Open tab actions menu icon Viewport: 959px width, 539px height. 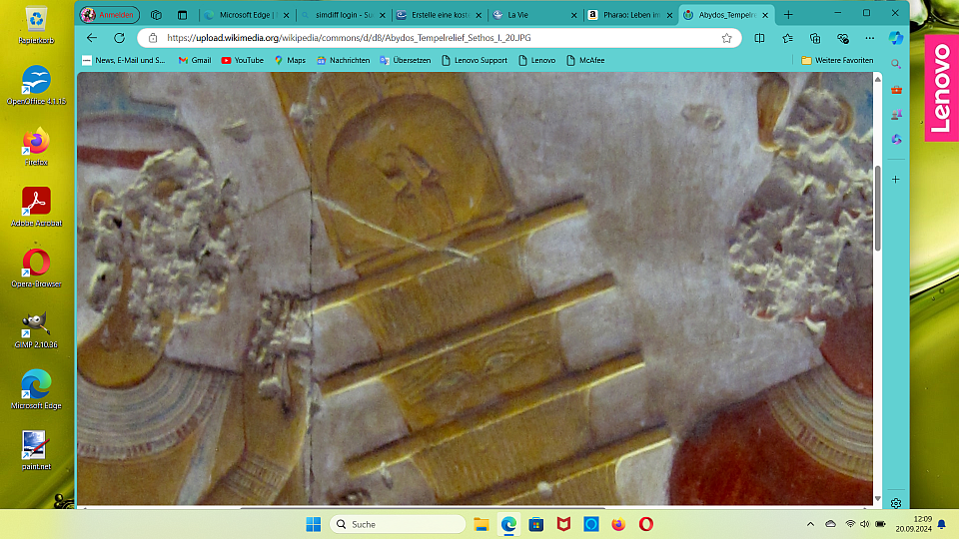click(182, 15)
